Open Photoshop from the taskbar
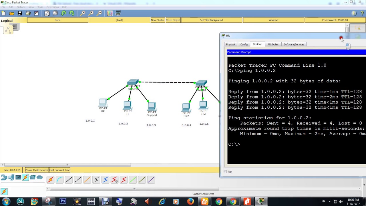The width and height of the screenshot is (366, 206). pos(63,201)
